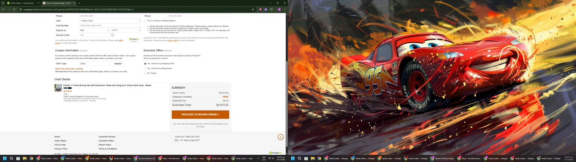The height and width of the screenshot is (162, 576).
Task: Open the system tray network icon
Action: tap(270, 158)
